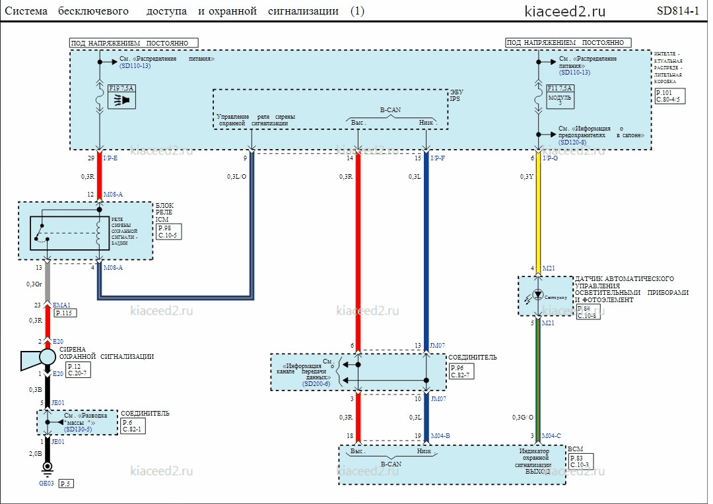Click the M04-B connector label
The image size is (713, 504).
click(440, 436)
